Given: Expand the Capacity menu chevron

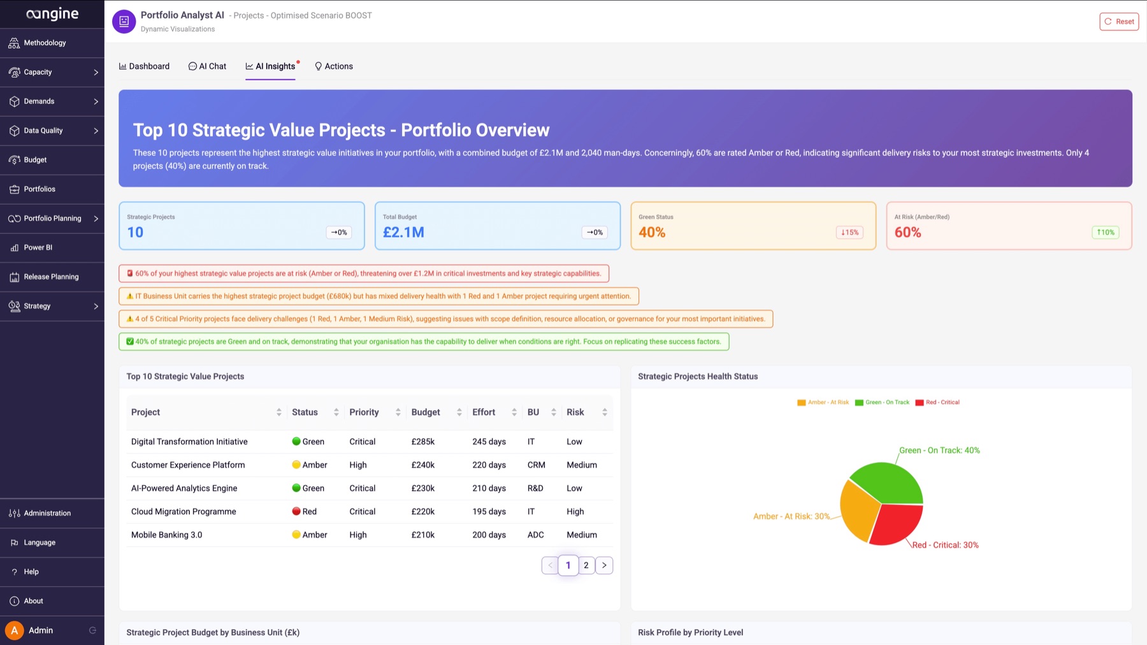Looking at the screenshot, I should click(x=96, y=72).
